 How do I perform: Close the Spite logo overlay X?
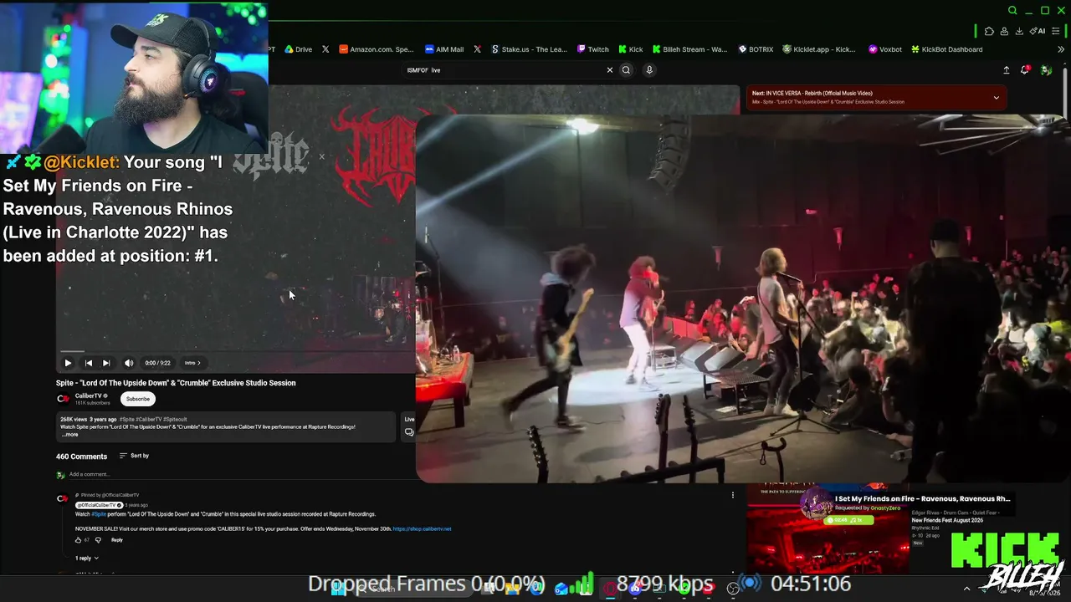pos(321,156)
